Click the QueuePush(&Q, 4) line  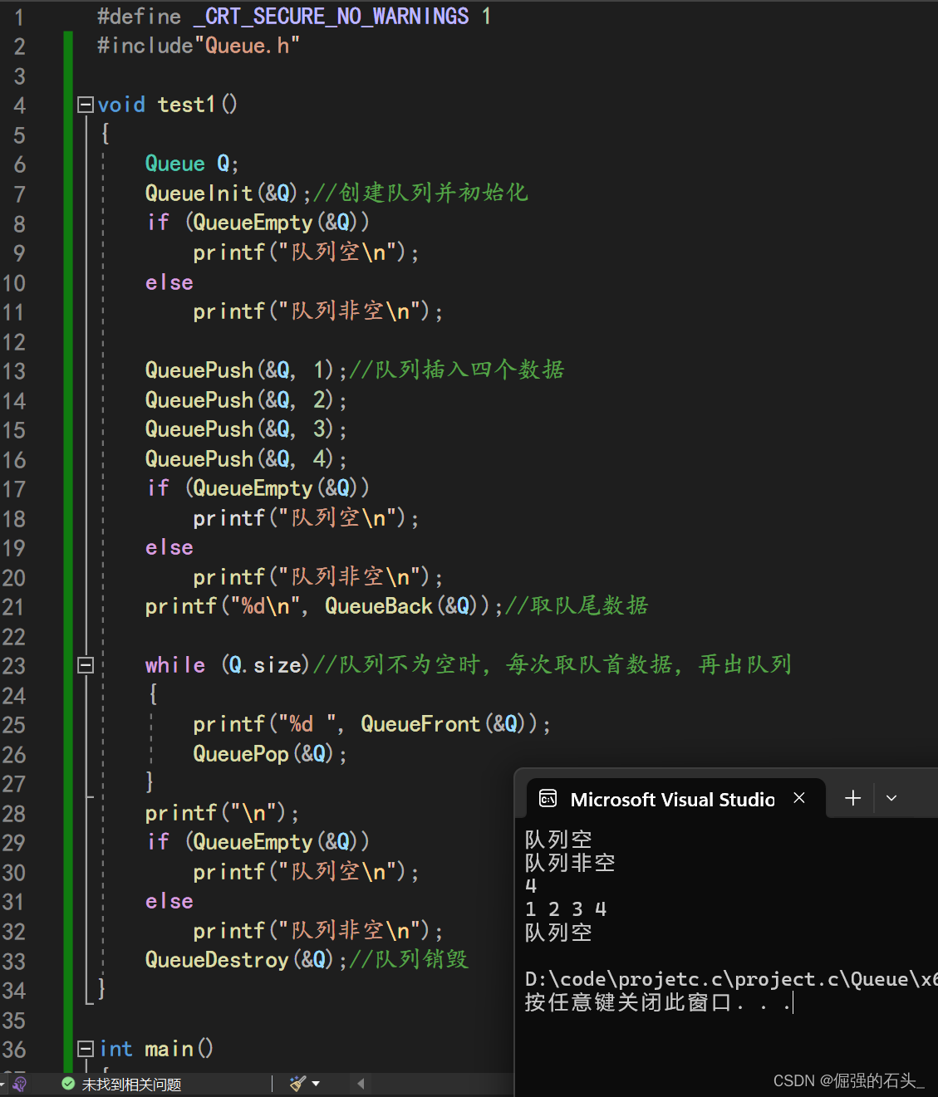pyautogui.click(x=246, y=459)
